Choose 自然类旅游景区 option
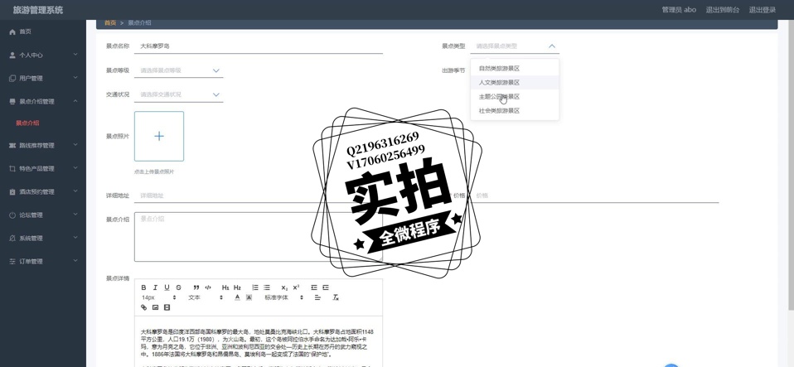Image resolution: width=794 pixels, height=367 pixels. pyautogui.click(x=500, y=69)
